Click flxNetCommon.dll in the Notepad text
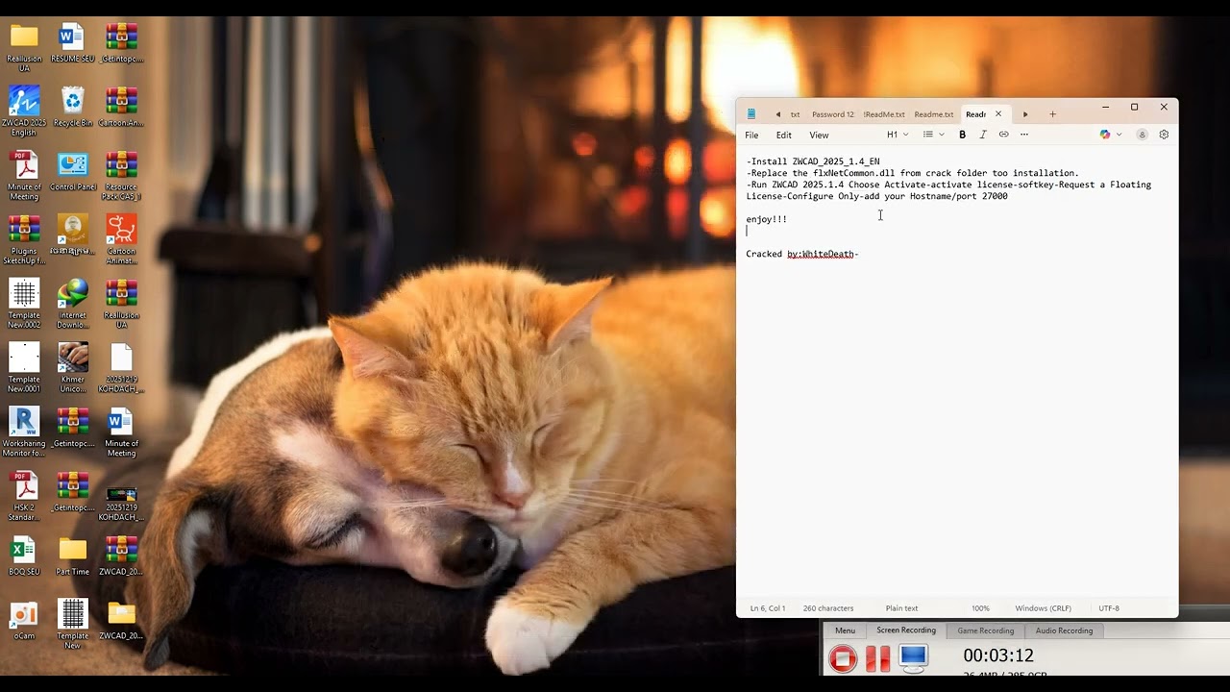The image size is (1230, 692). click(854, 173)
